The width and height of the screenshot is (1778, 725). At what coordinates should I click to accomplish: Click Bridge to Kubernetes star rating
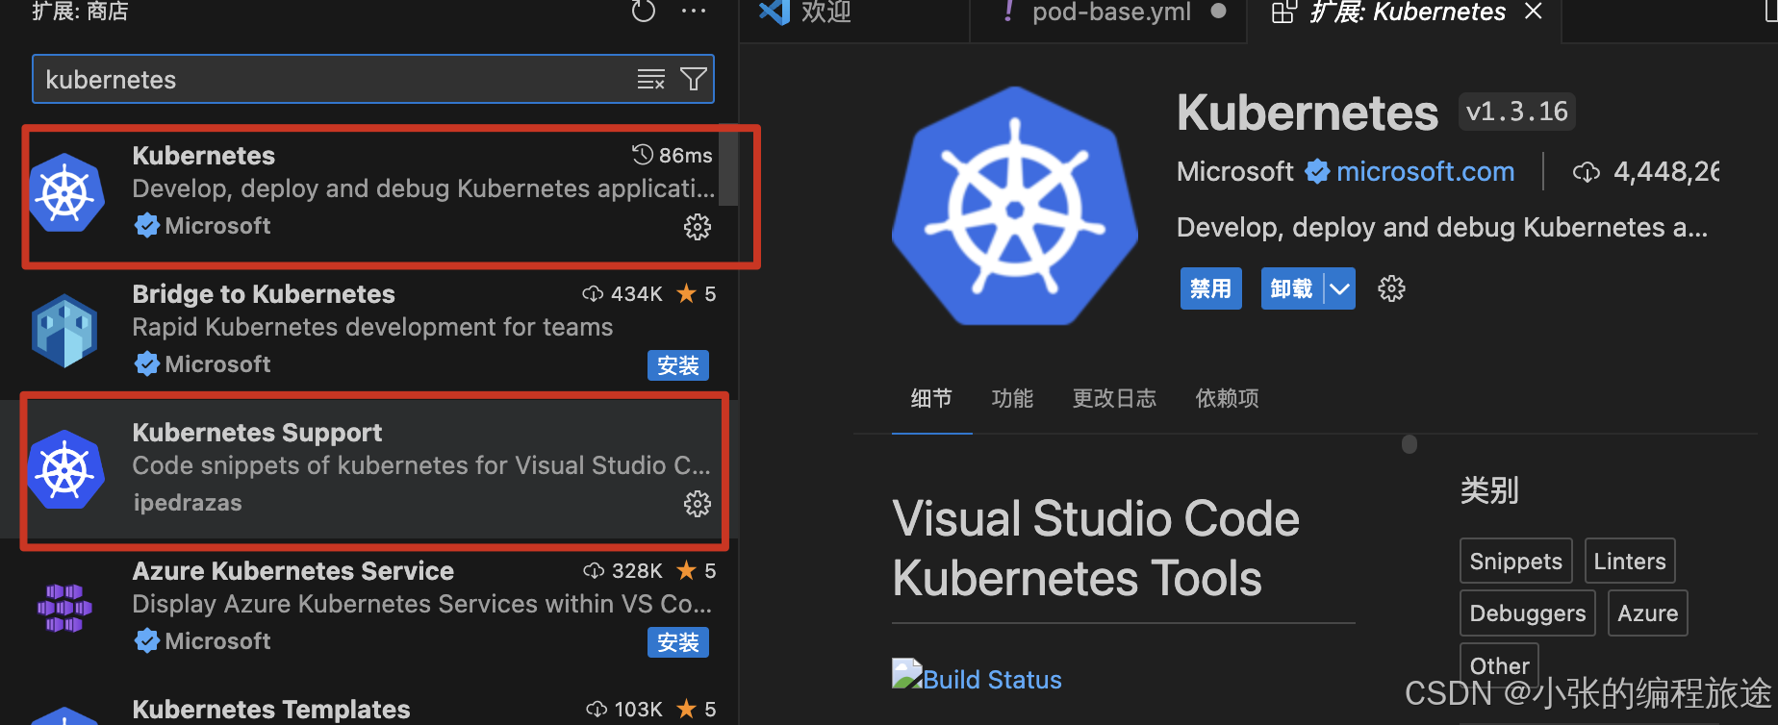coord(697,293)
